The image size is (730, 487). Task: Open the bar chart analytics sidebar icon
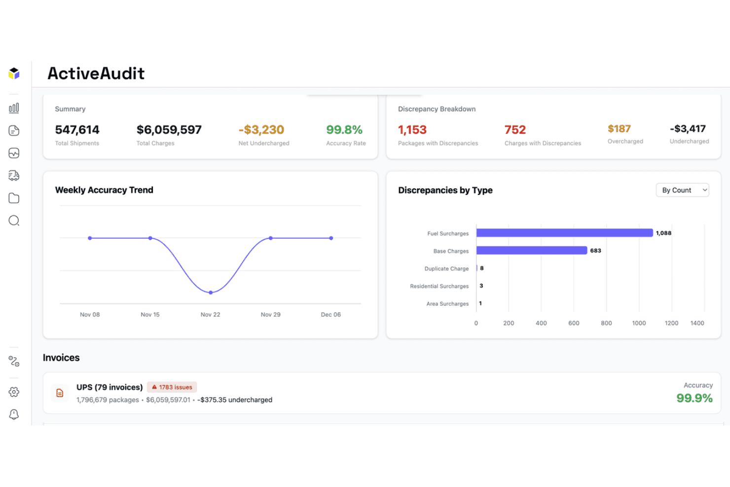(x=14, y=108)
